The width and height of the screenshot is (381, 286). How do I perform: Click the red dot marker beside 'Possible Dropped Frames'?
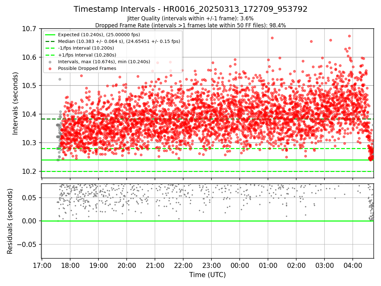tap(50, 68)
